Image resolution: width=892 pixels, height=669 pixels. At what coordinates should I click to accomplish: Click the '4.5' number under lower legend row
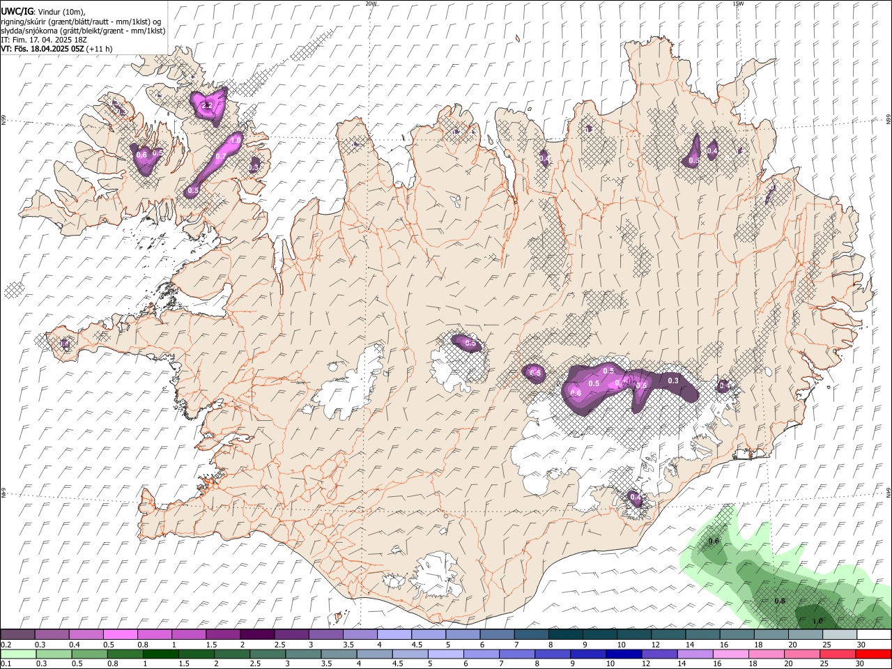(397, 664)
